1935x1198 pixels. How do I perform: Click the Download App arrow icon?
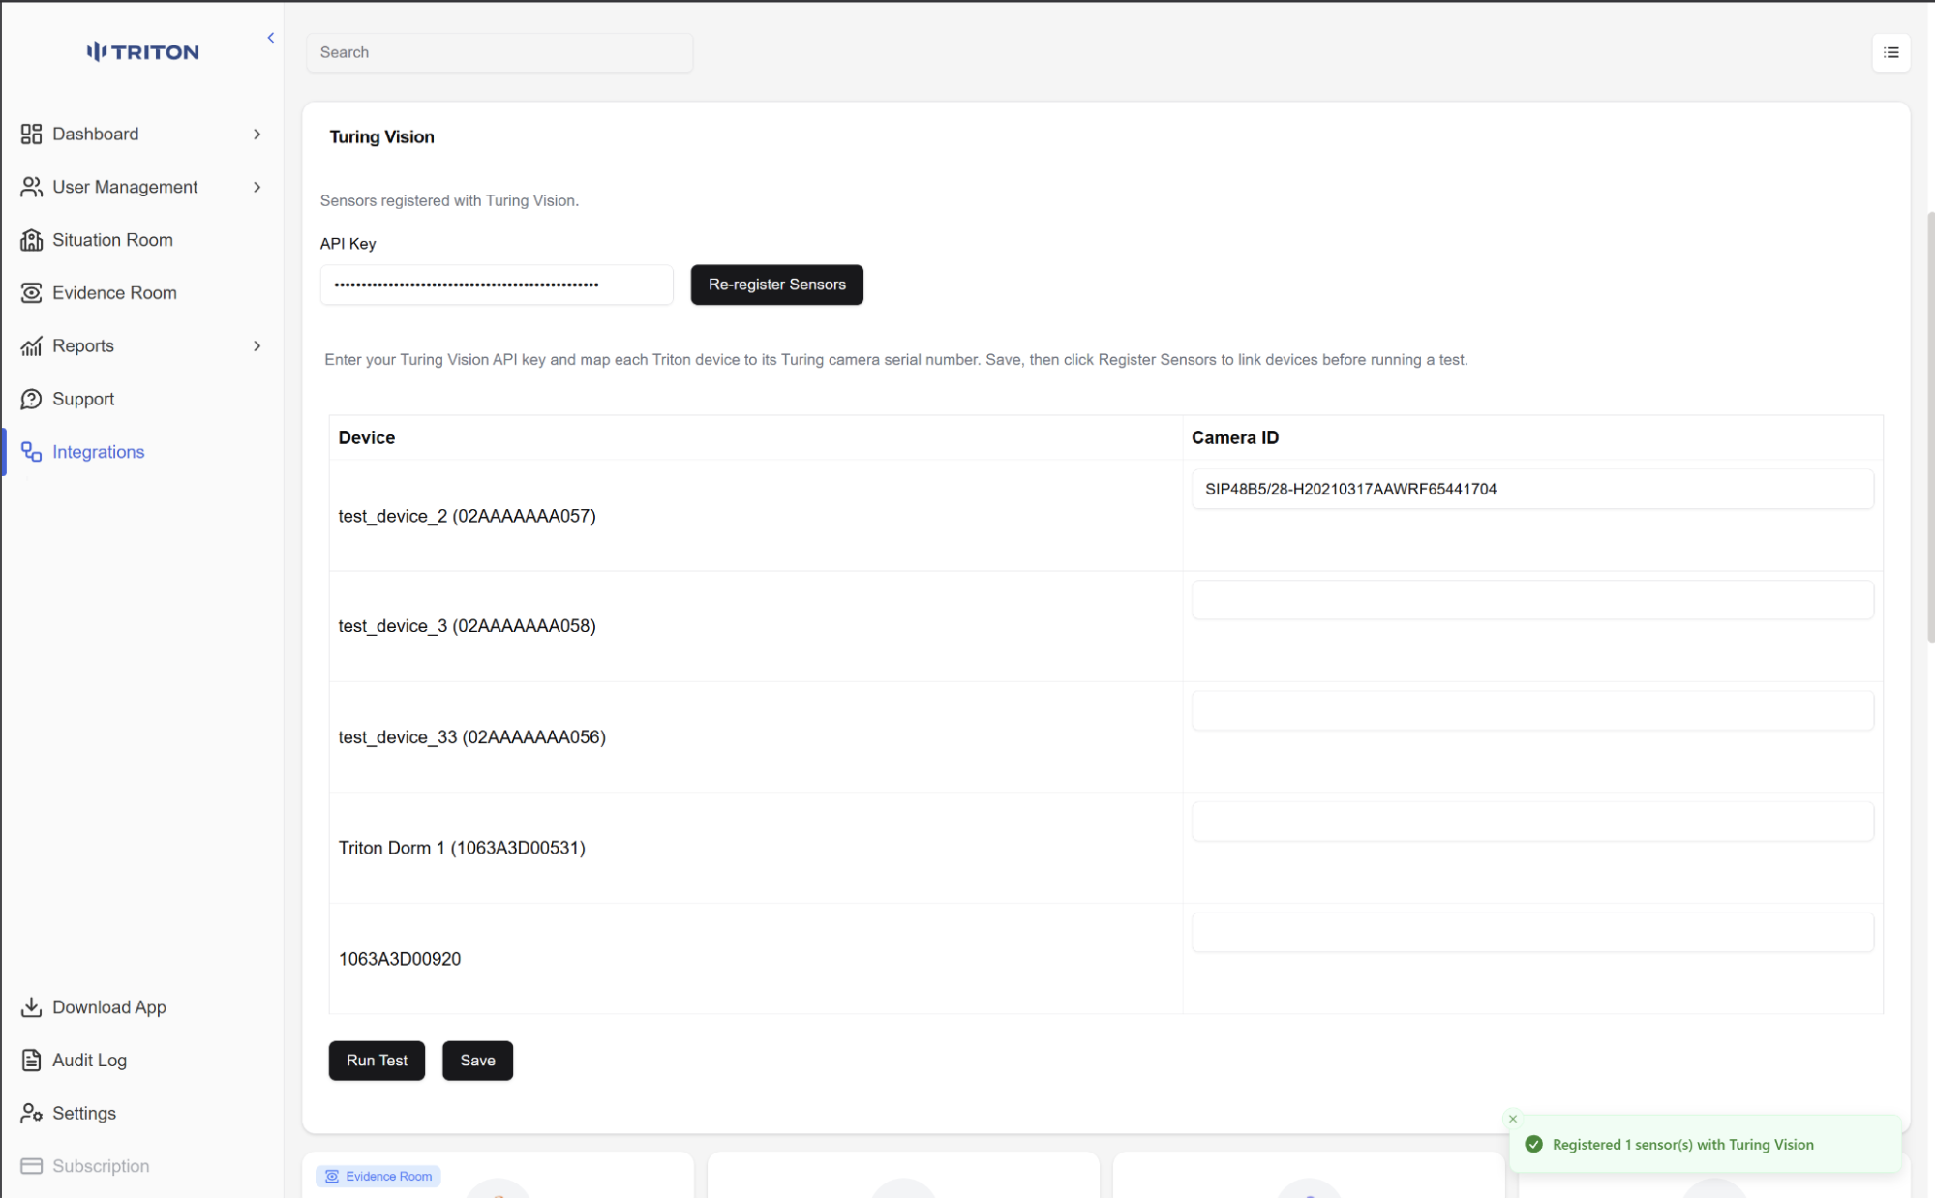[x=31, y=1007]
